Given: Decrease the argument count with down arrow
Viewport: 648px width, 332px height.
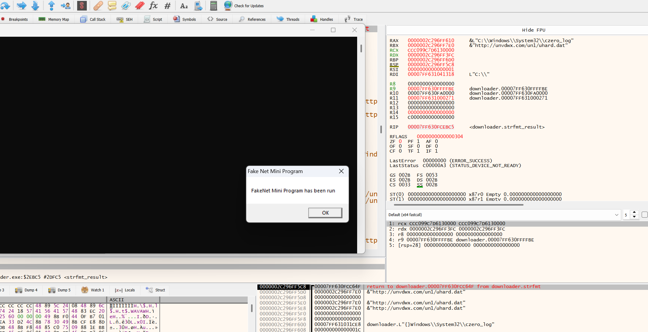Looking at the screenshot, I should [x=634, y=217].
